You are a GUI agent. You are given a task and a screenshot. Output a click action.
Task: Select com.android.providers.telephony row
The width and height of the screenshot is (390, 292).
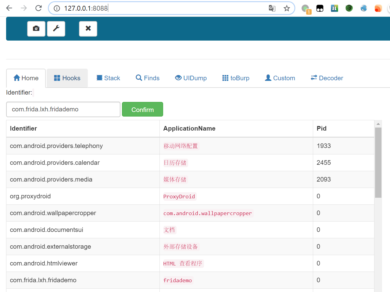(190, 146)
